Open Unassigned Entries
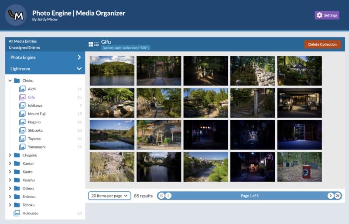The width and height of the screenshot is (349, 224). 24,48
